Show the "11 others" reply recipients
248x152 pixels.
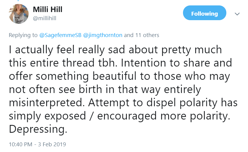pos(147,35)
